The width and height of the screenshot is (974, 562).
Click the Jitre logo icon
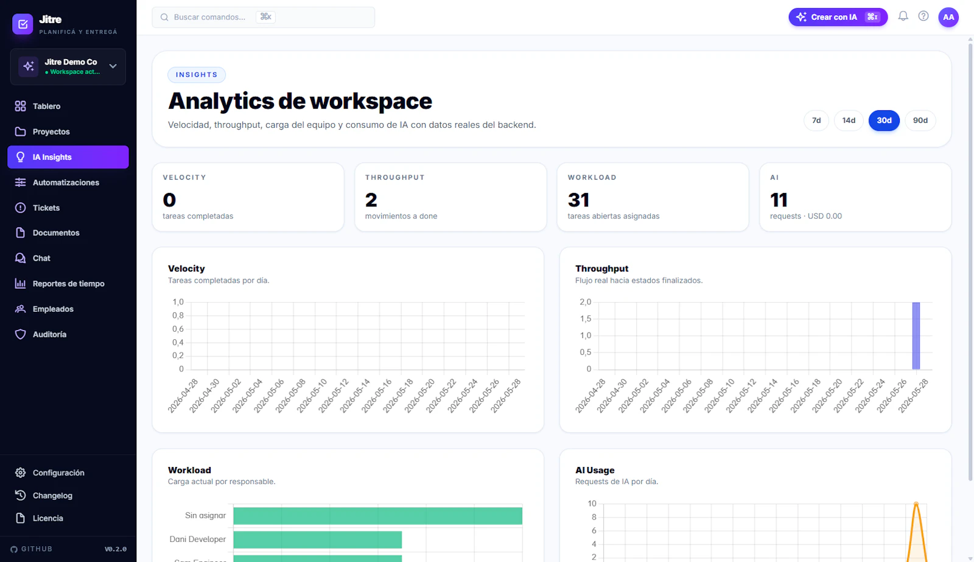click(23, 24)
